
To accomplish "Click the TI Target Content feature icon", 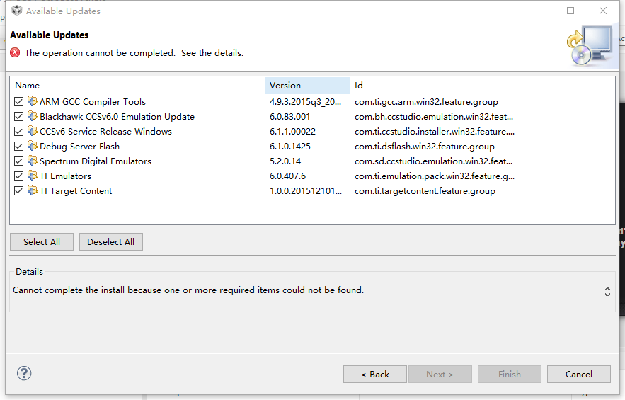I will (x=33, y=190).
